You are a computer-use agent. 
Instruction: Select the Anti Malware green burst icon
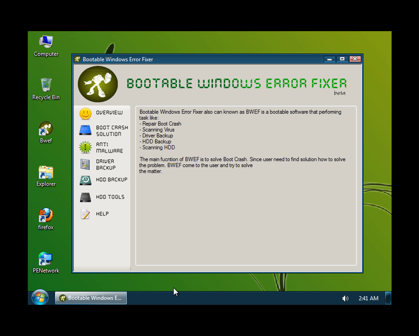click(x=86, y=147)
